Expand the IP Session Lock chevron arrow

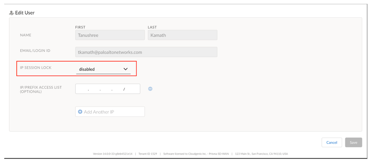125,69
